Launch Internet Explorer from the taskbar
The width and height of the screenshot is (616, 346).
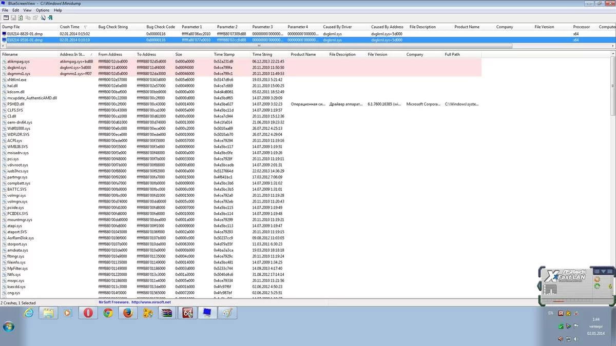[29, 313]
